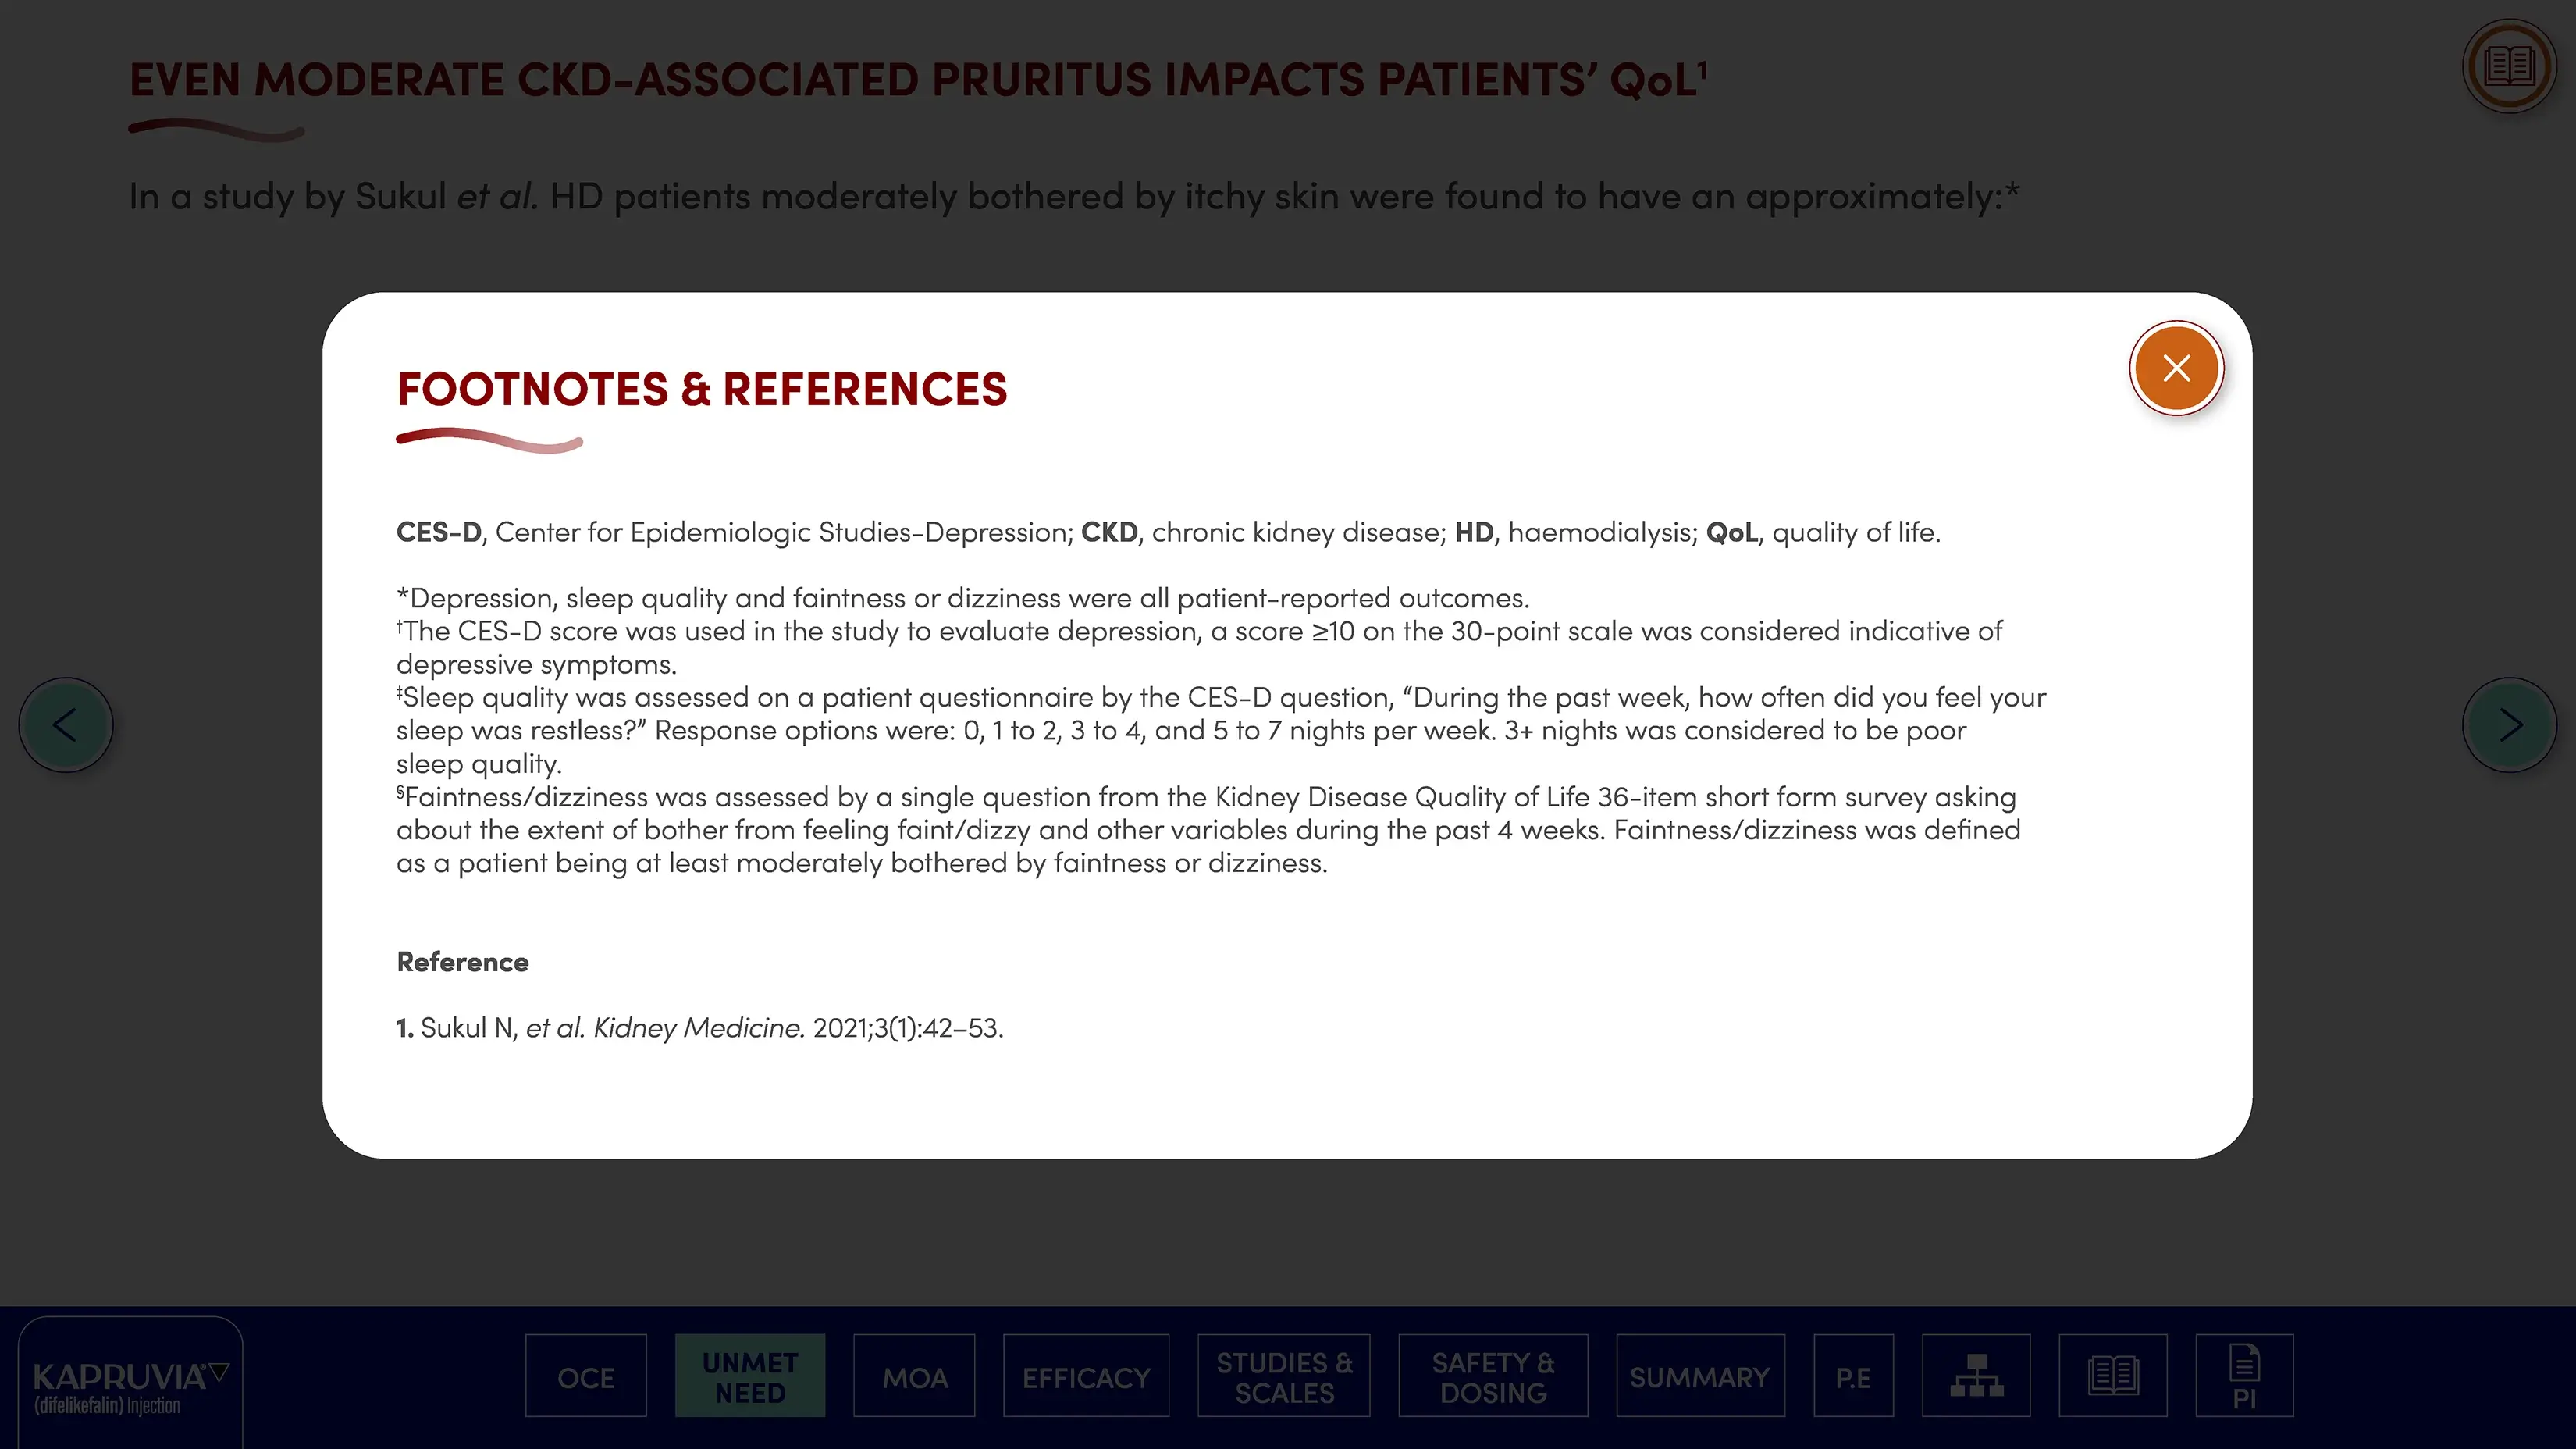Open the book icon in bottom navigation bar
Image resolution: width=2576 pixels, height=1449 pixels.
[2112, 1376]
